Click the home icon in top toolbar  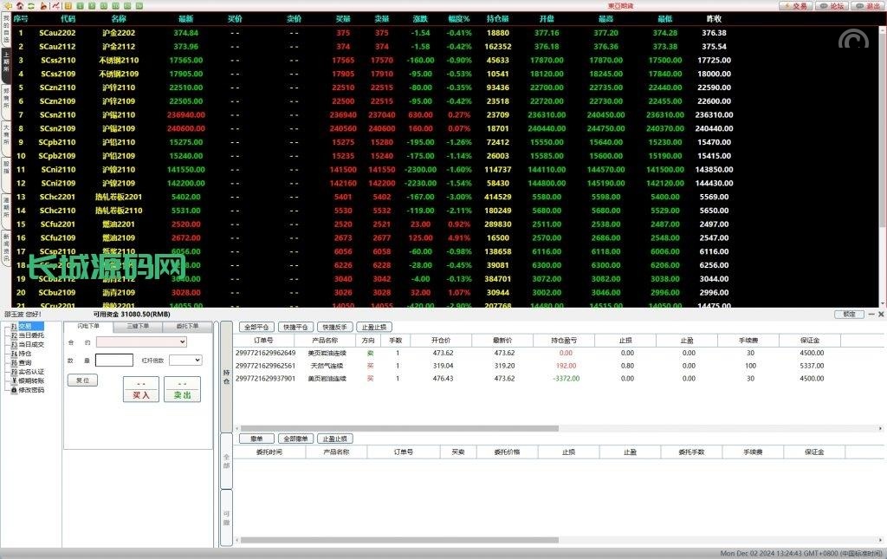pos(19,5)
